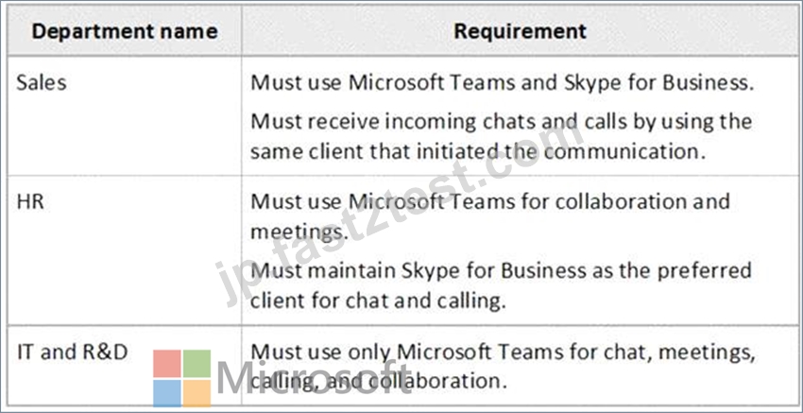Select the Requirement column header
Screen dimensions: 803x413
pos(521,32)
